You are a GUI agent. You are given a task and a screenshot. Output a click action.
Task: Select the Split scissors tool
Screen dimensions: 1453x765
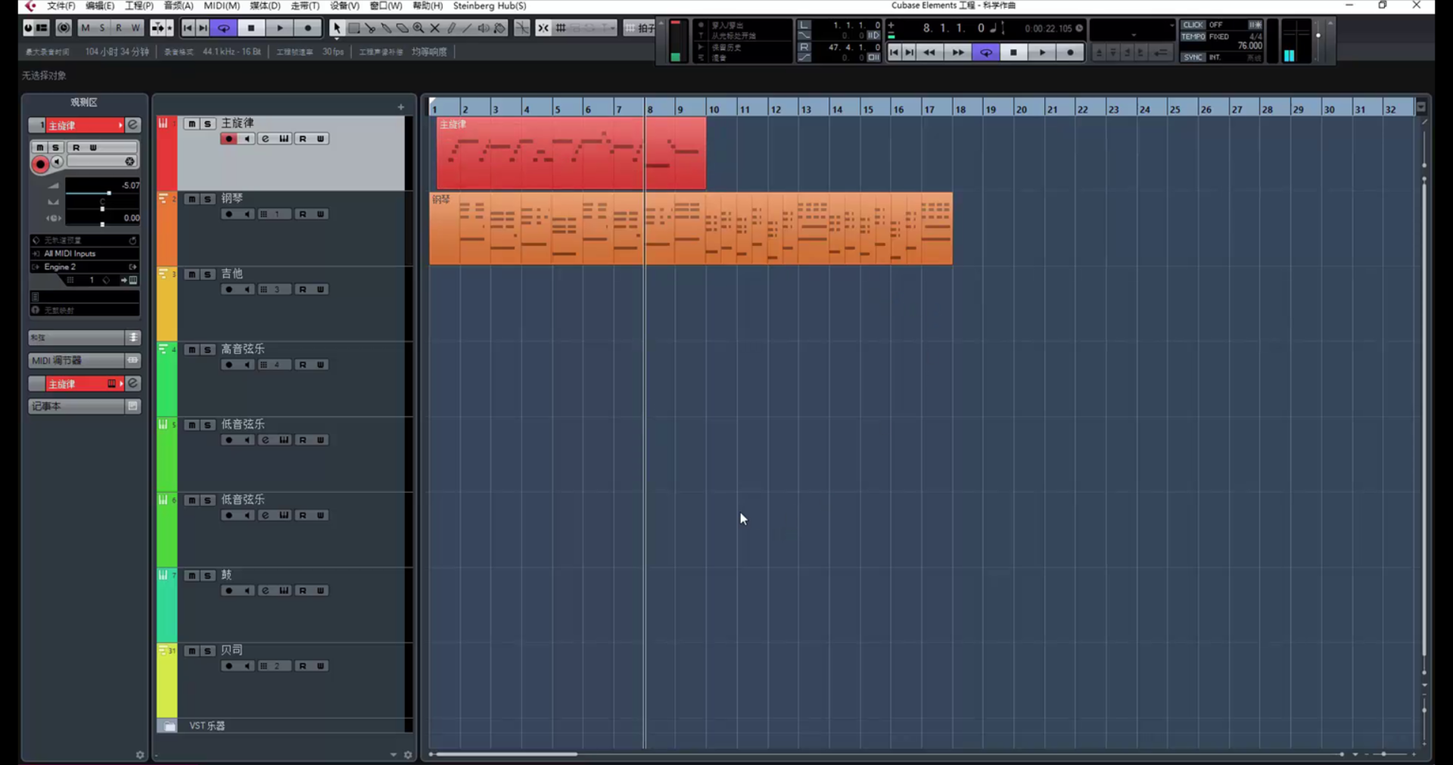point(370,28)
